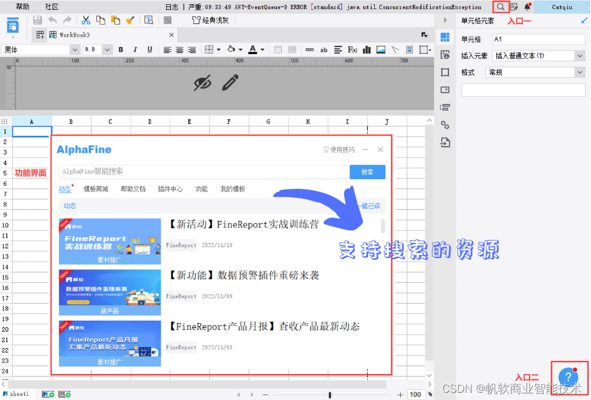Open the template preview icon at top left
Image resolution: width=591 pixels, height=400 pixels.
(13, 26)
